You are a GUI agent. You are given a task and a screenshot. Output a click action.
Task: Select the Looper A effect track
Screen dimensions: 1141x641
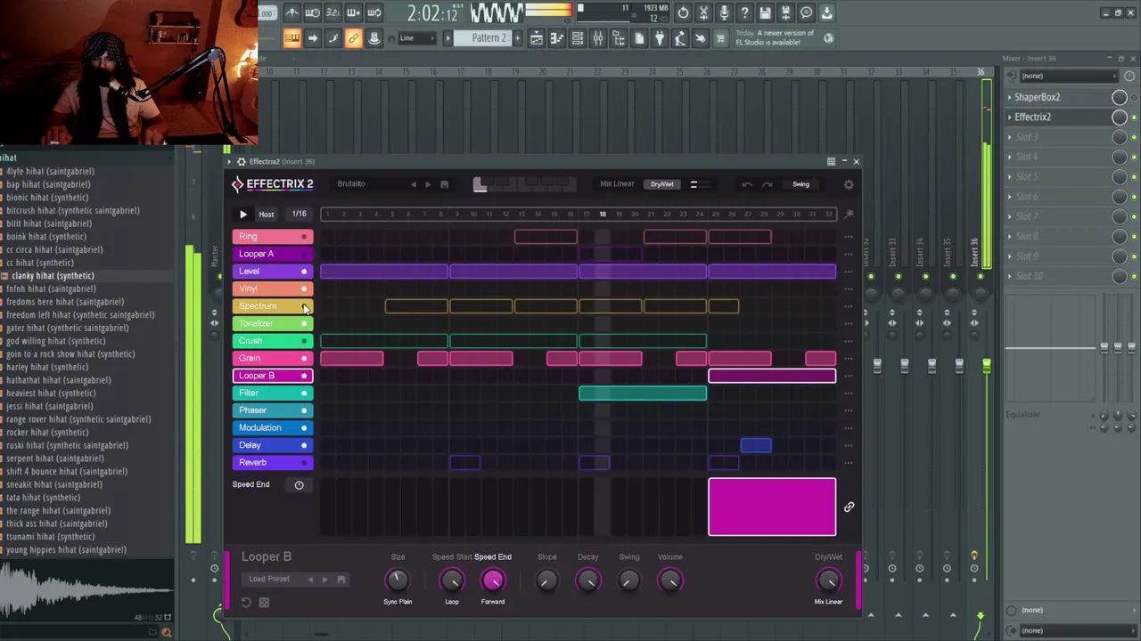tap(273, 254)
